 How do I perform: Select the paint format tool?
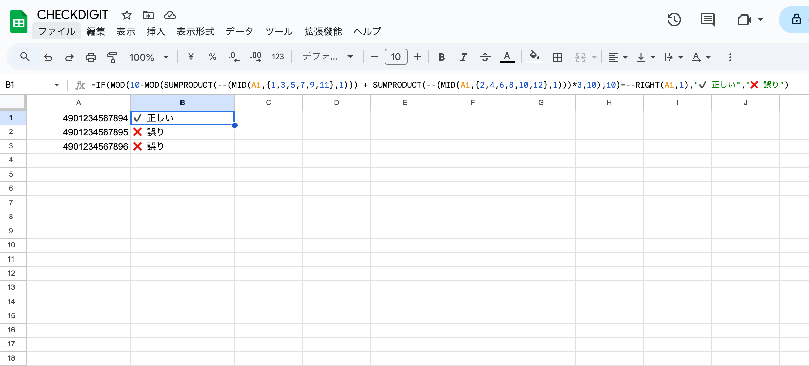click(112, 57)
